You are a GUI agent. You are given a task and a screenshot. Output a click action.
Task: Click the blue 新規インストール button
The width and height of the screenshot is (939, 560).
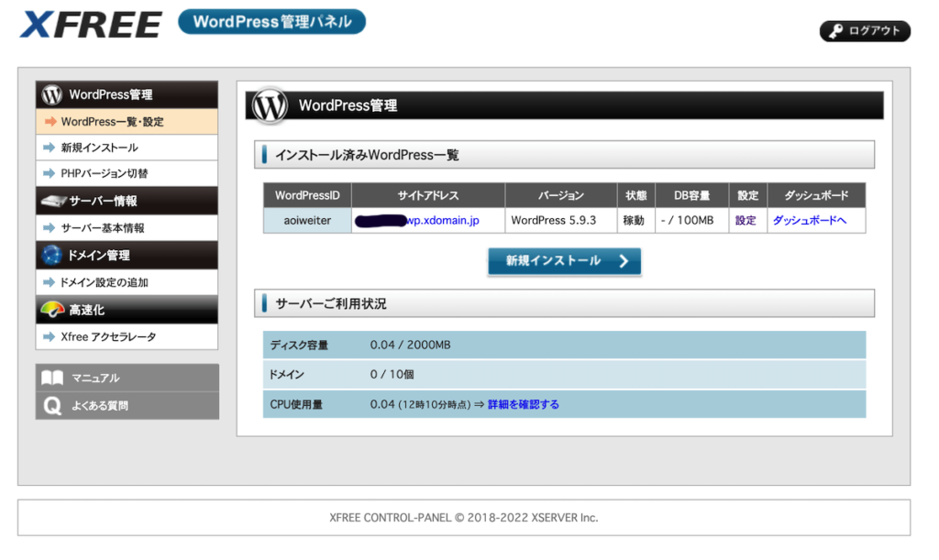pos(564,261)
